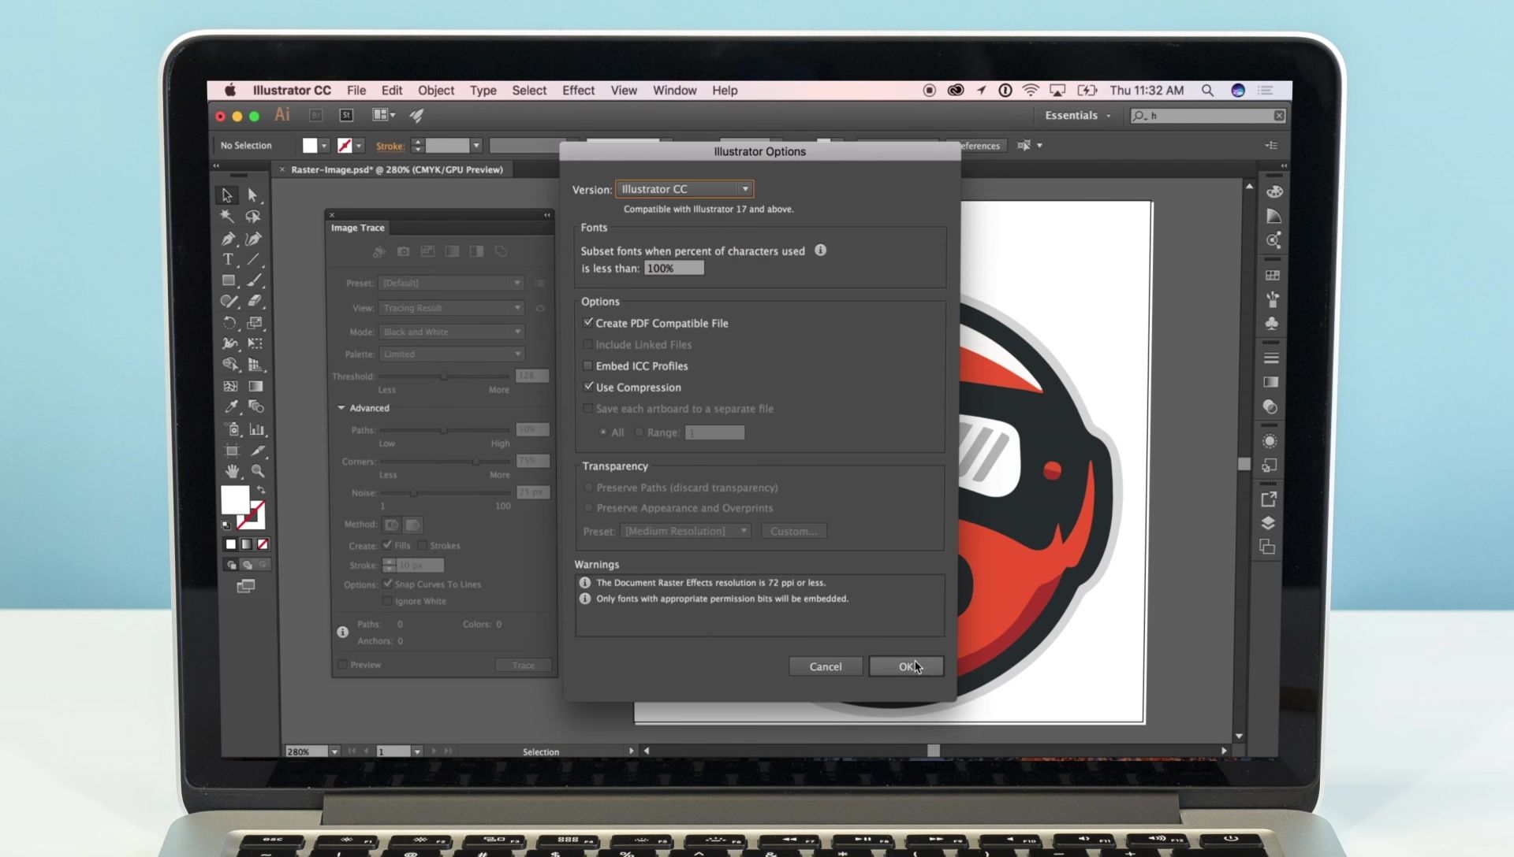Toggle Save each artboard to separate file

[x=587, y=408]
